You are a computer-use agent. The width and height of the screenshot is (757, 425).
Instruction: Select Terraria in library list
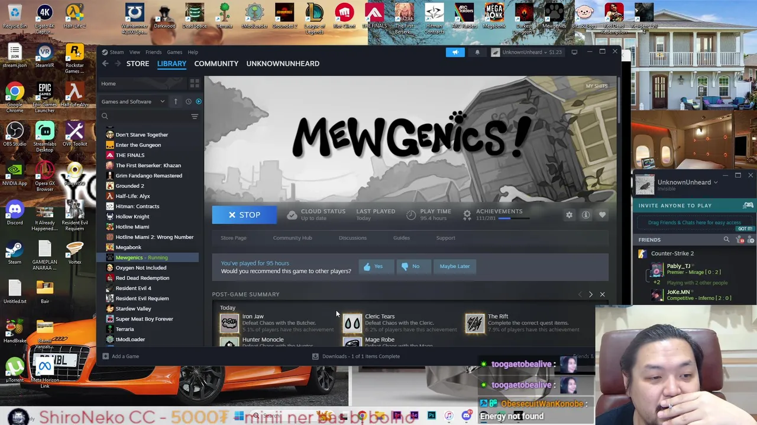(x=125, y=329)
